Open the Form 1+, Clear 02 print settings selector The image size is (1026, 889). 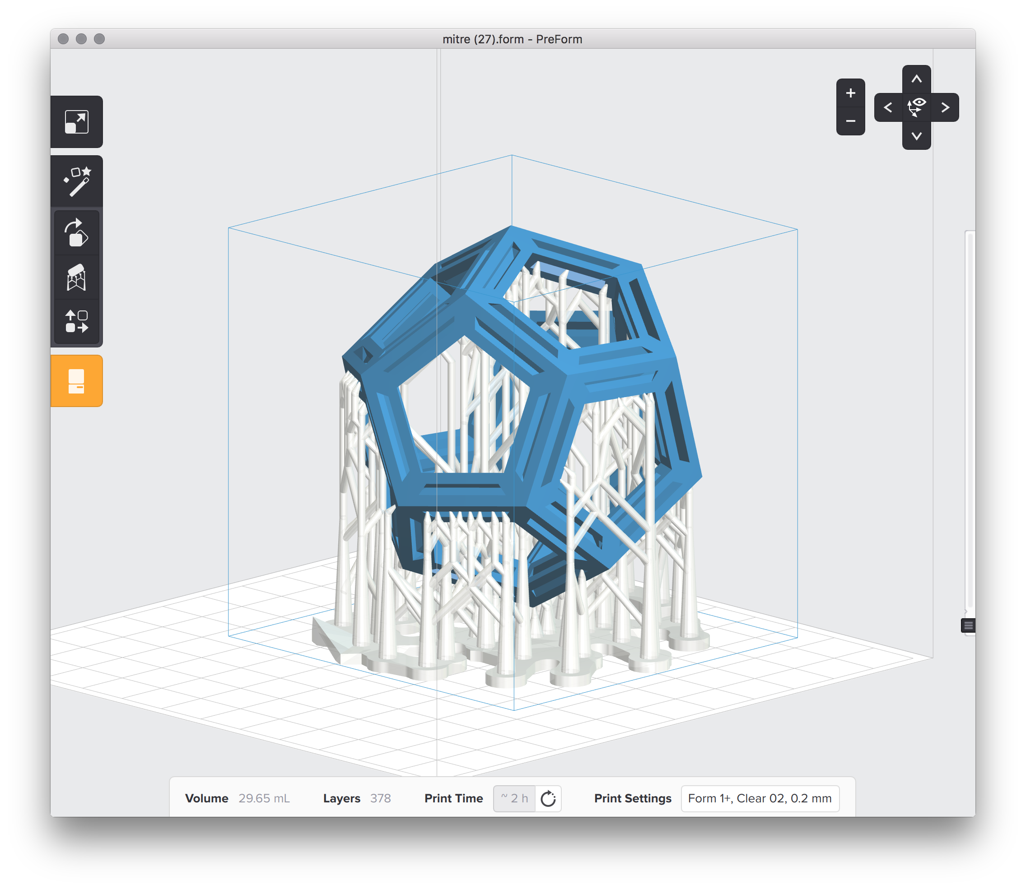(x=760, y=798)
